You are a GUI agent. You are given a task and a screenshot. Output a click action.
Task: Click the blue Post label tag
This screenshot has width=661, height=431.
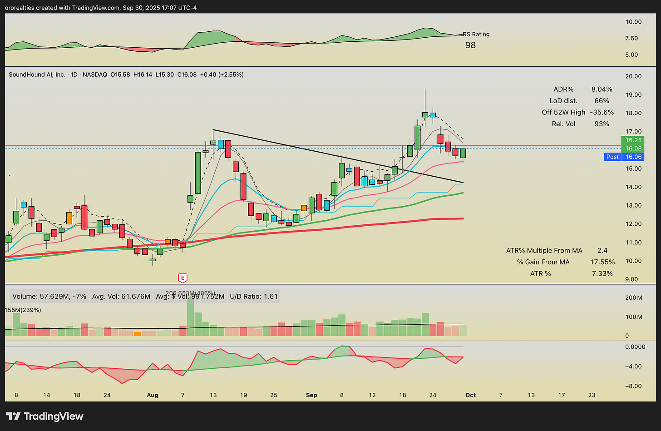(x=612, y=157)
